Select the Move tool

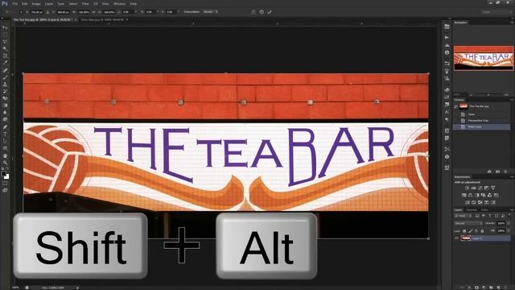click(x=5, y=27)
